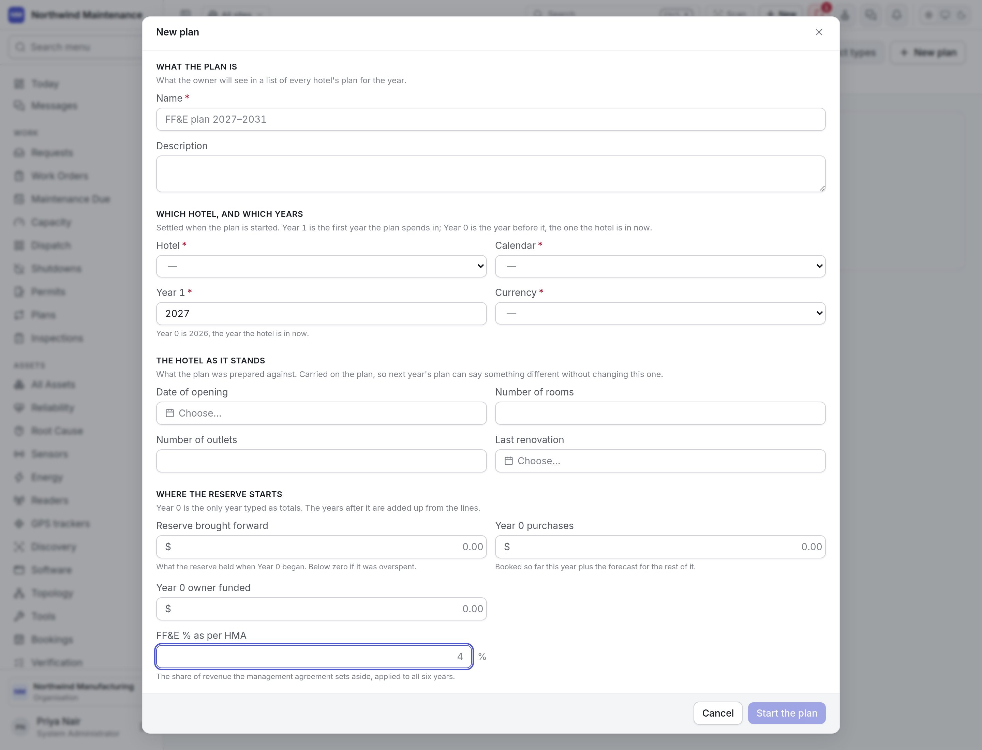Screen dimensions: 982x750
Task: Open the Date of opening picker
Action: (x=321, y=413)
